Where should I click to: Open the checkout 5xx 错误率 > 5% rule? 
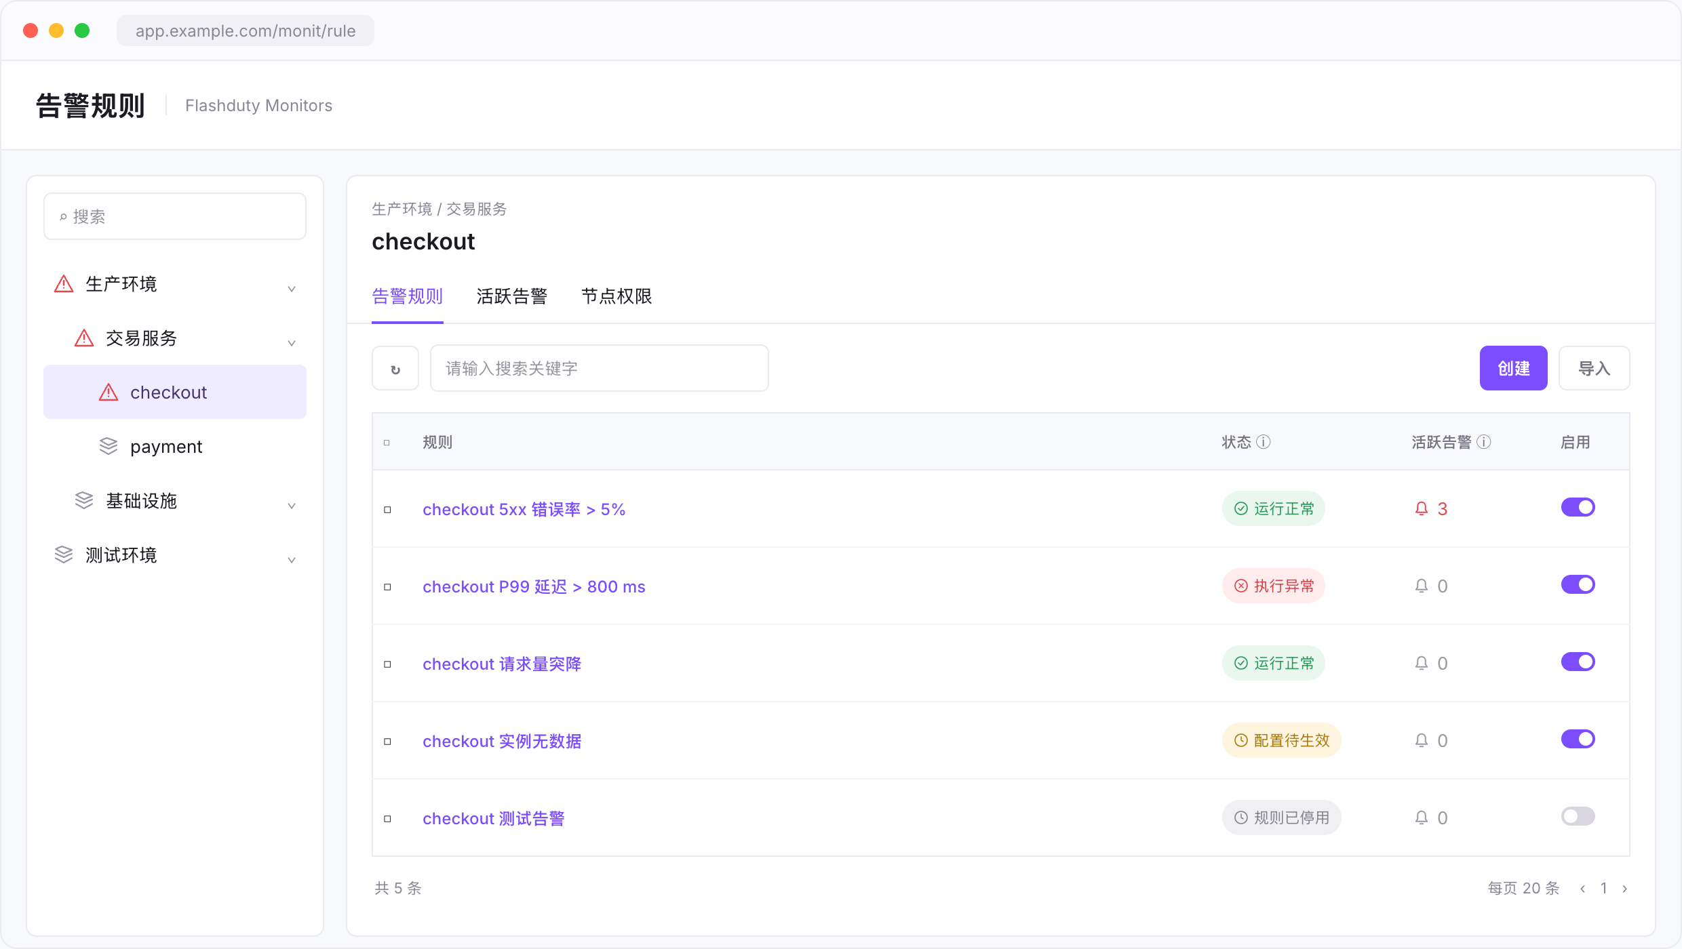[x=524, y=510]
